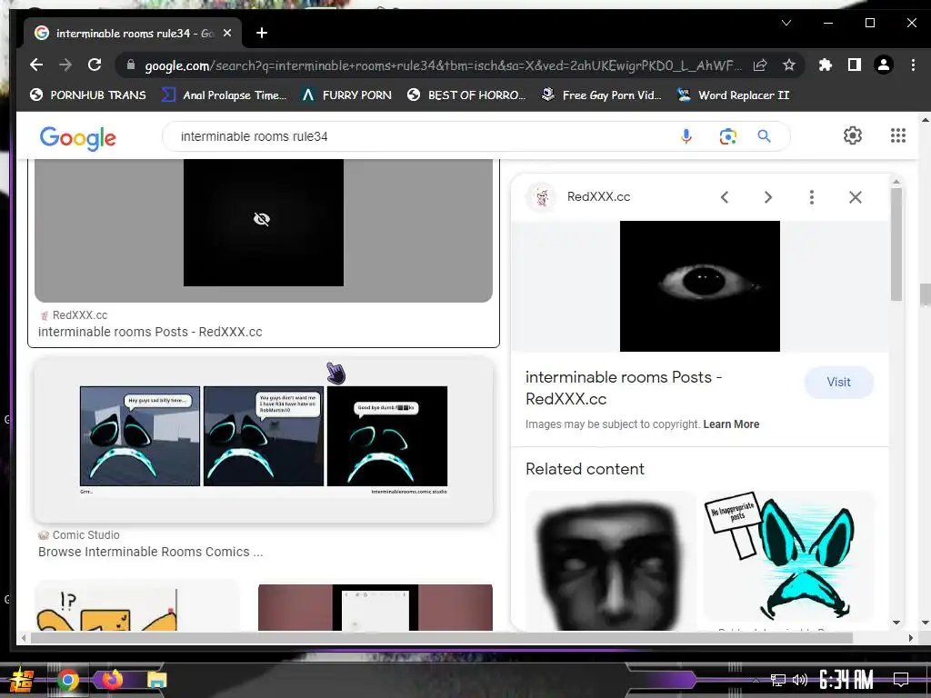The height and width of the screenshot is (698, 931).
Task: Switch to Chrome in taskbar
Action: click(67, 680)
